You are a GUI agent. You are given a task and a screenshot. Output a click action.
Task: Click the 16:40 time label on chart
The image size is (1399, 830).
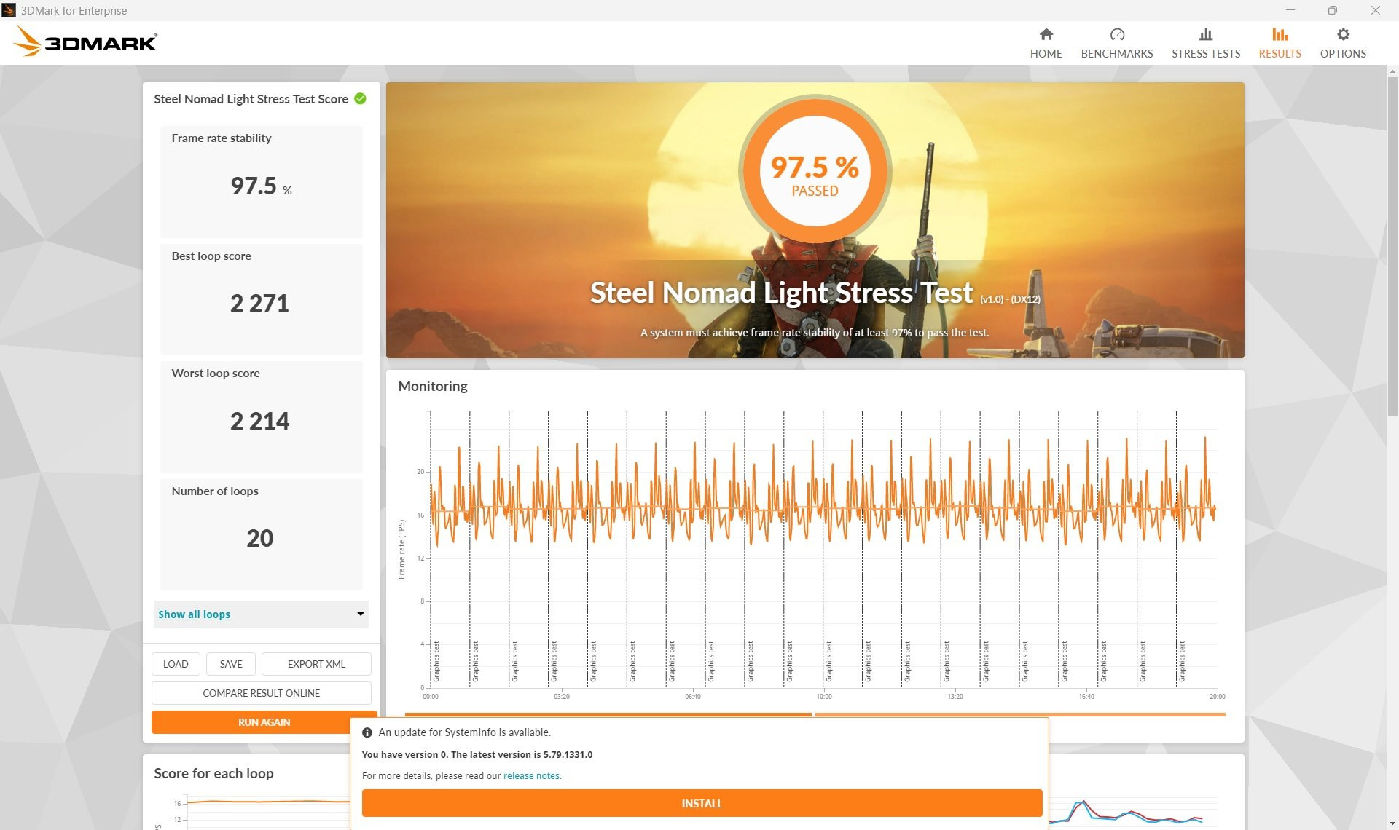pos(1086,697)
